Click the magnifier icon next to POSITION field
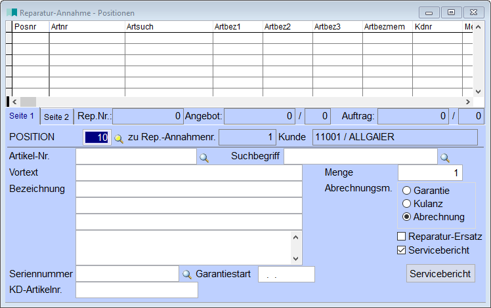Viewport: 491px width, 308px height. (x=119, y=138)
